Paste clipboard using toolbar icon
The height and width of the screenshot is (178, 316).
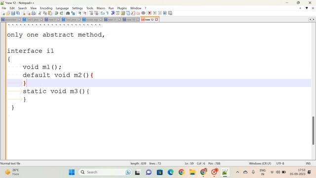click(x=50, y=13)
